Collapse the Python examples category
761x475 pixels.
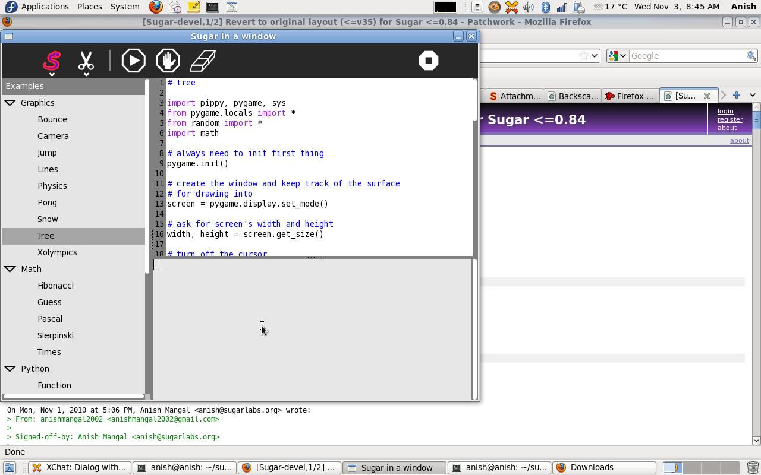click(10, 369)
